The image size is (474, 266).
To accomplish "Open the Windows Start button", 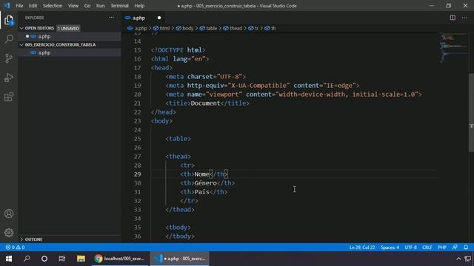I will click(x=9, y=259).
